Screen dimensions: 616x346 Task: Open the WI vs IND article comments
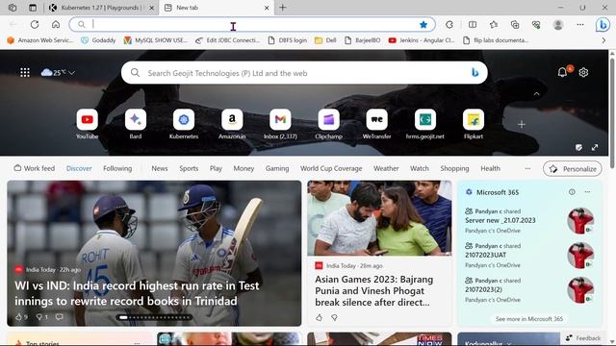pos(60,317)
